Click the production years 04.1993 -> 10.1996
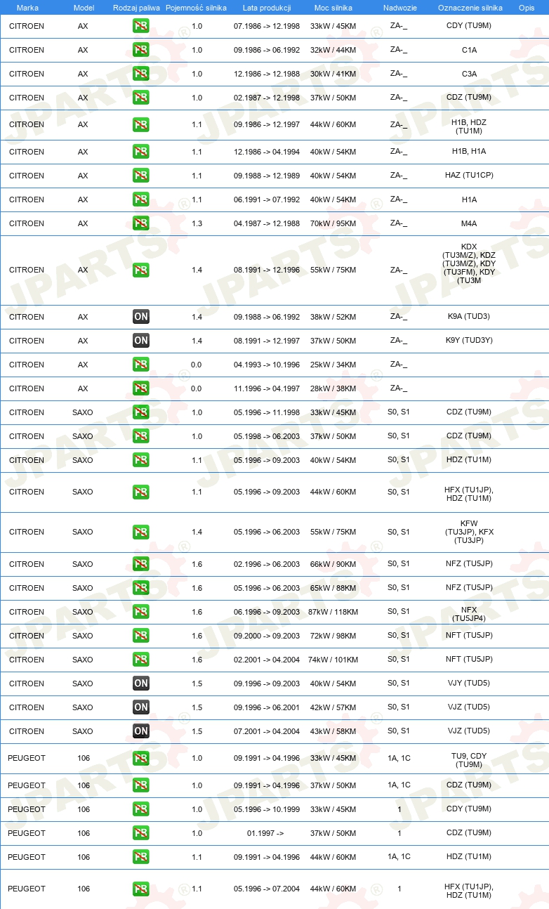 (x=267, y=365)
